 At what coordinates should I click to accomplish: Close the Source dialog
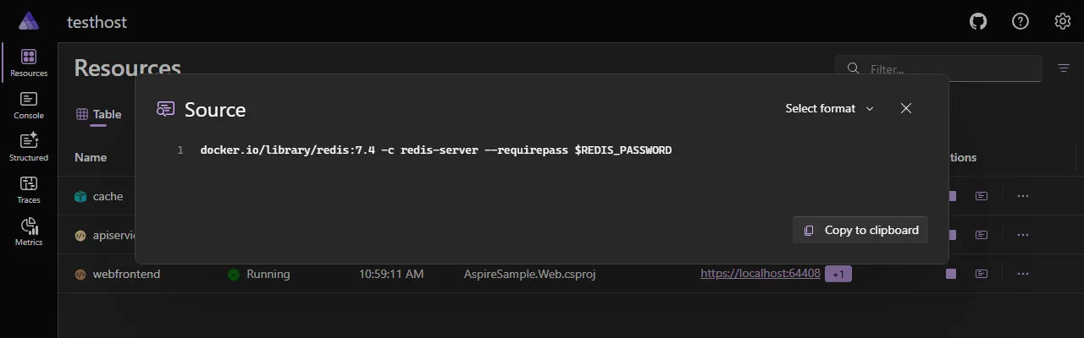coord(906,109)
